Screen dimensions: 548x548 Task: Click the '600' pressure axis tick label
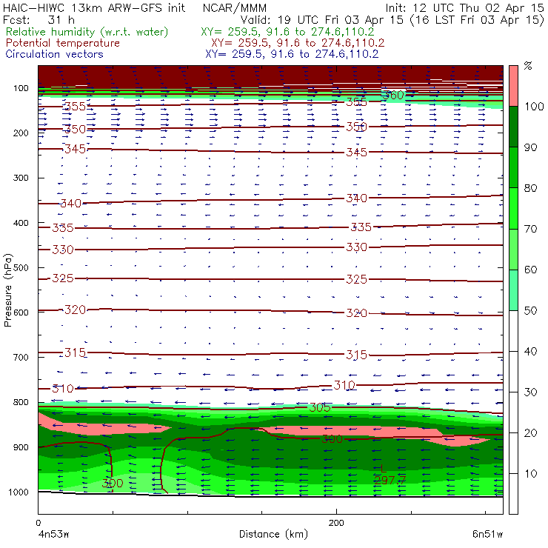coord(21,313)
